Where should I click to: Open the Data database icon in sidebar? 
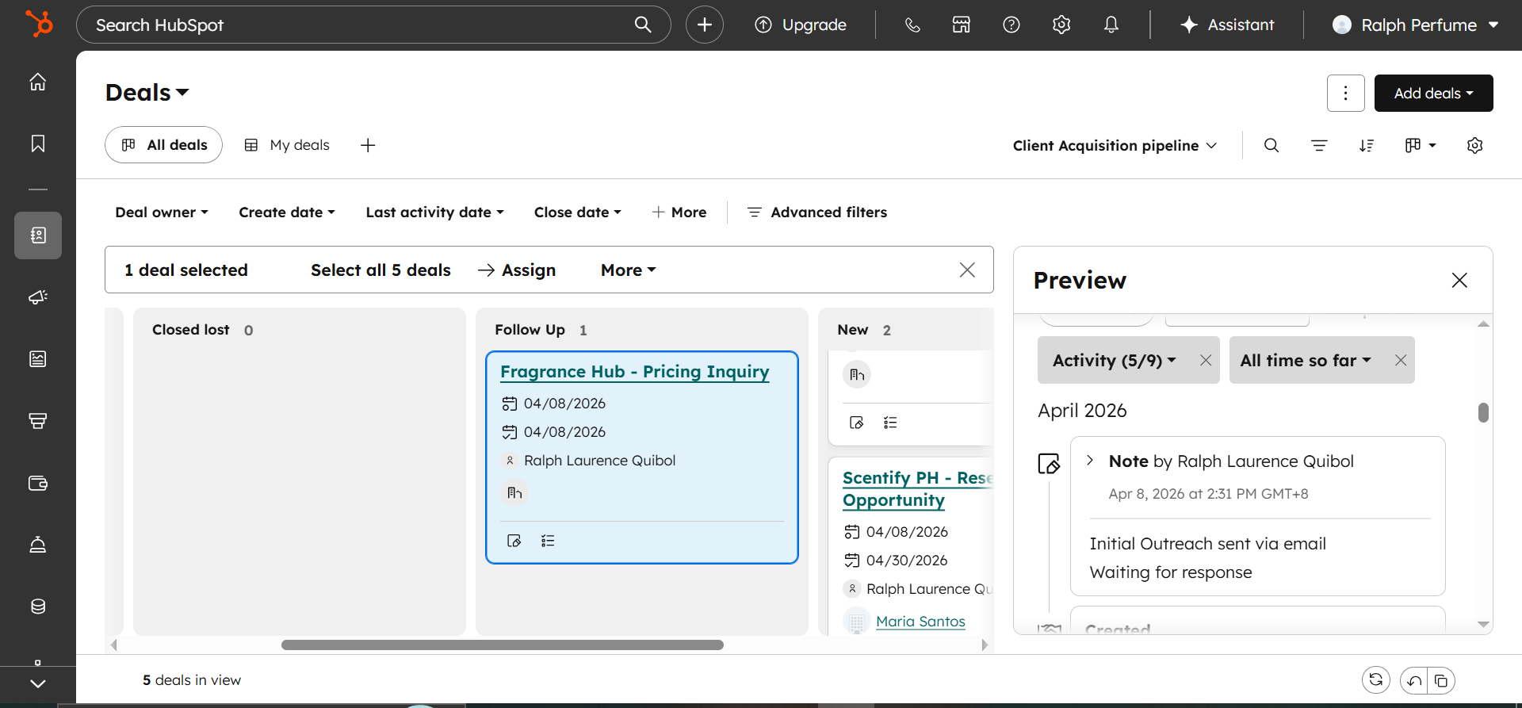point(38,607)
